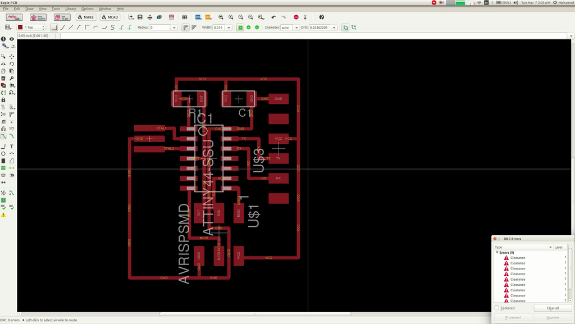Select the Delete trash can tool
Viewport: 575px width, 324px height.
(x=3, y=78)
